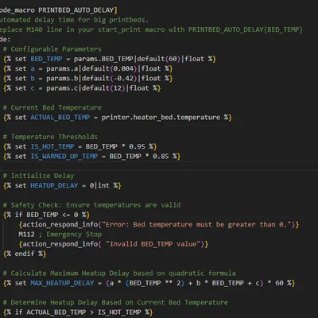The height and width of the screenshot is (318, 318).
Task: Click the 'Determine Heatup Delay' comment line
Action: tap(115, 302)
